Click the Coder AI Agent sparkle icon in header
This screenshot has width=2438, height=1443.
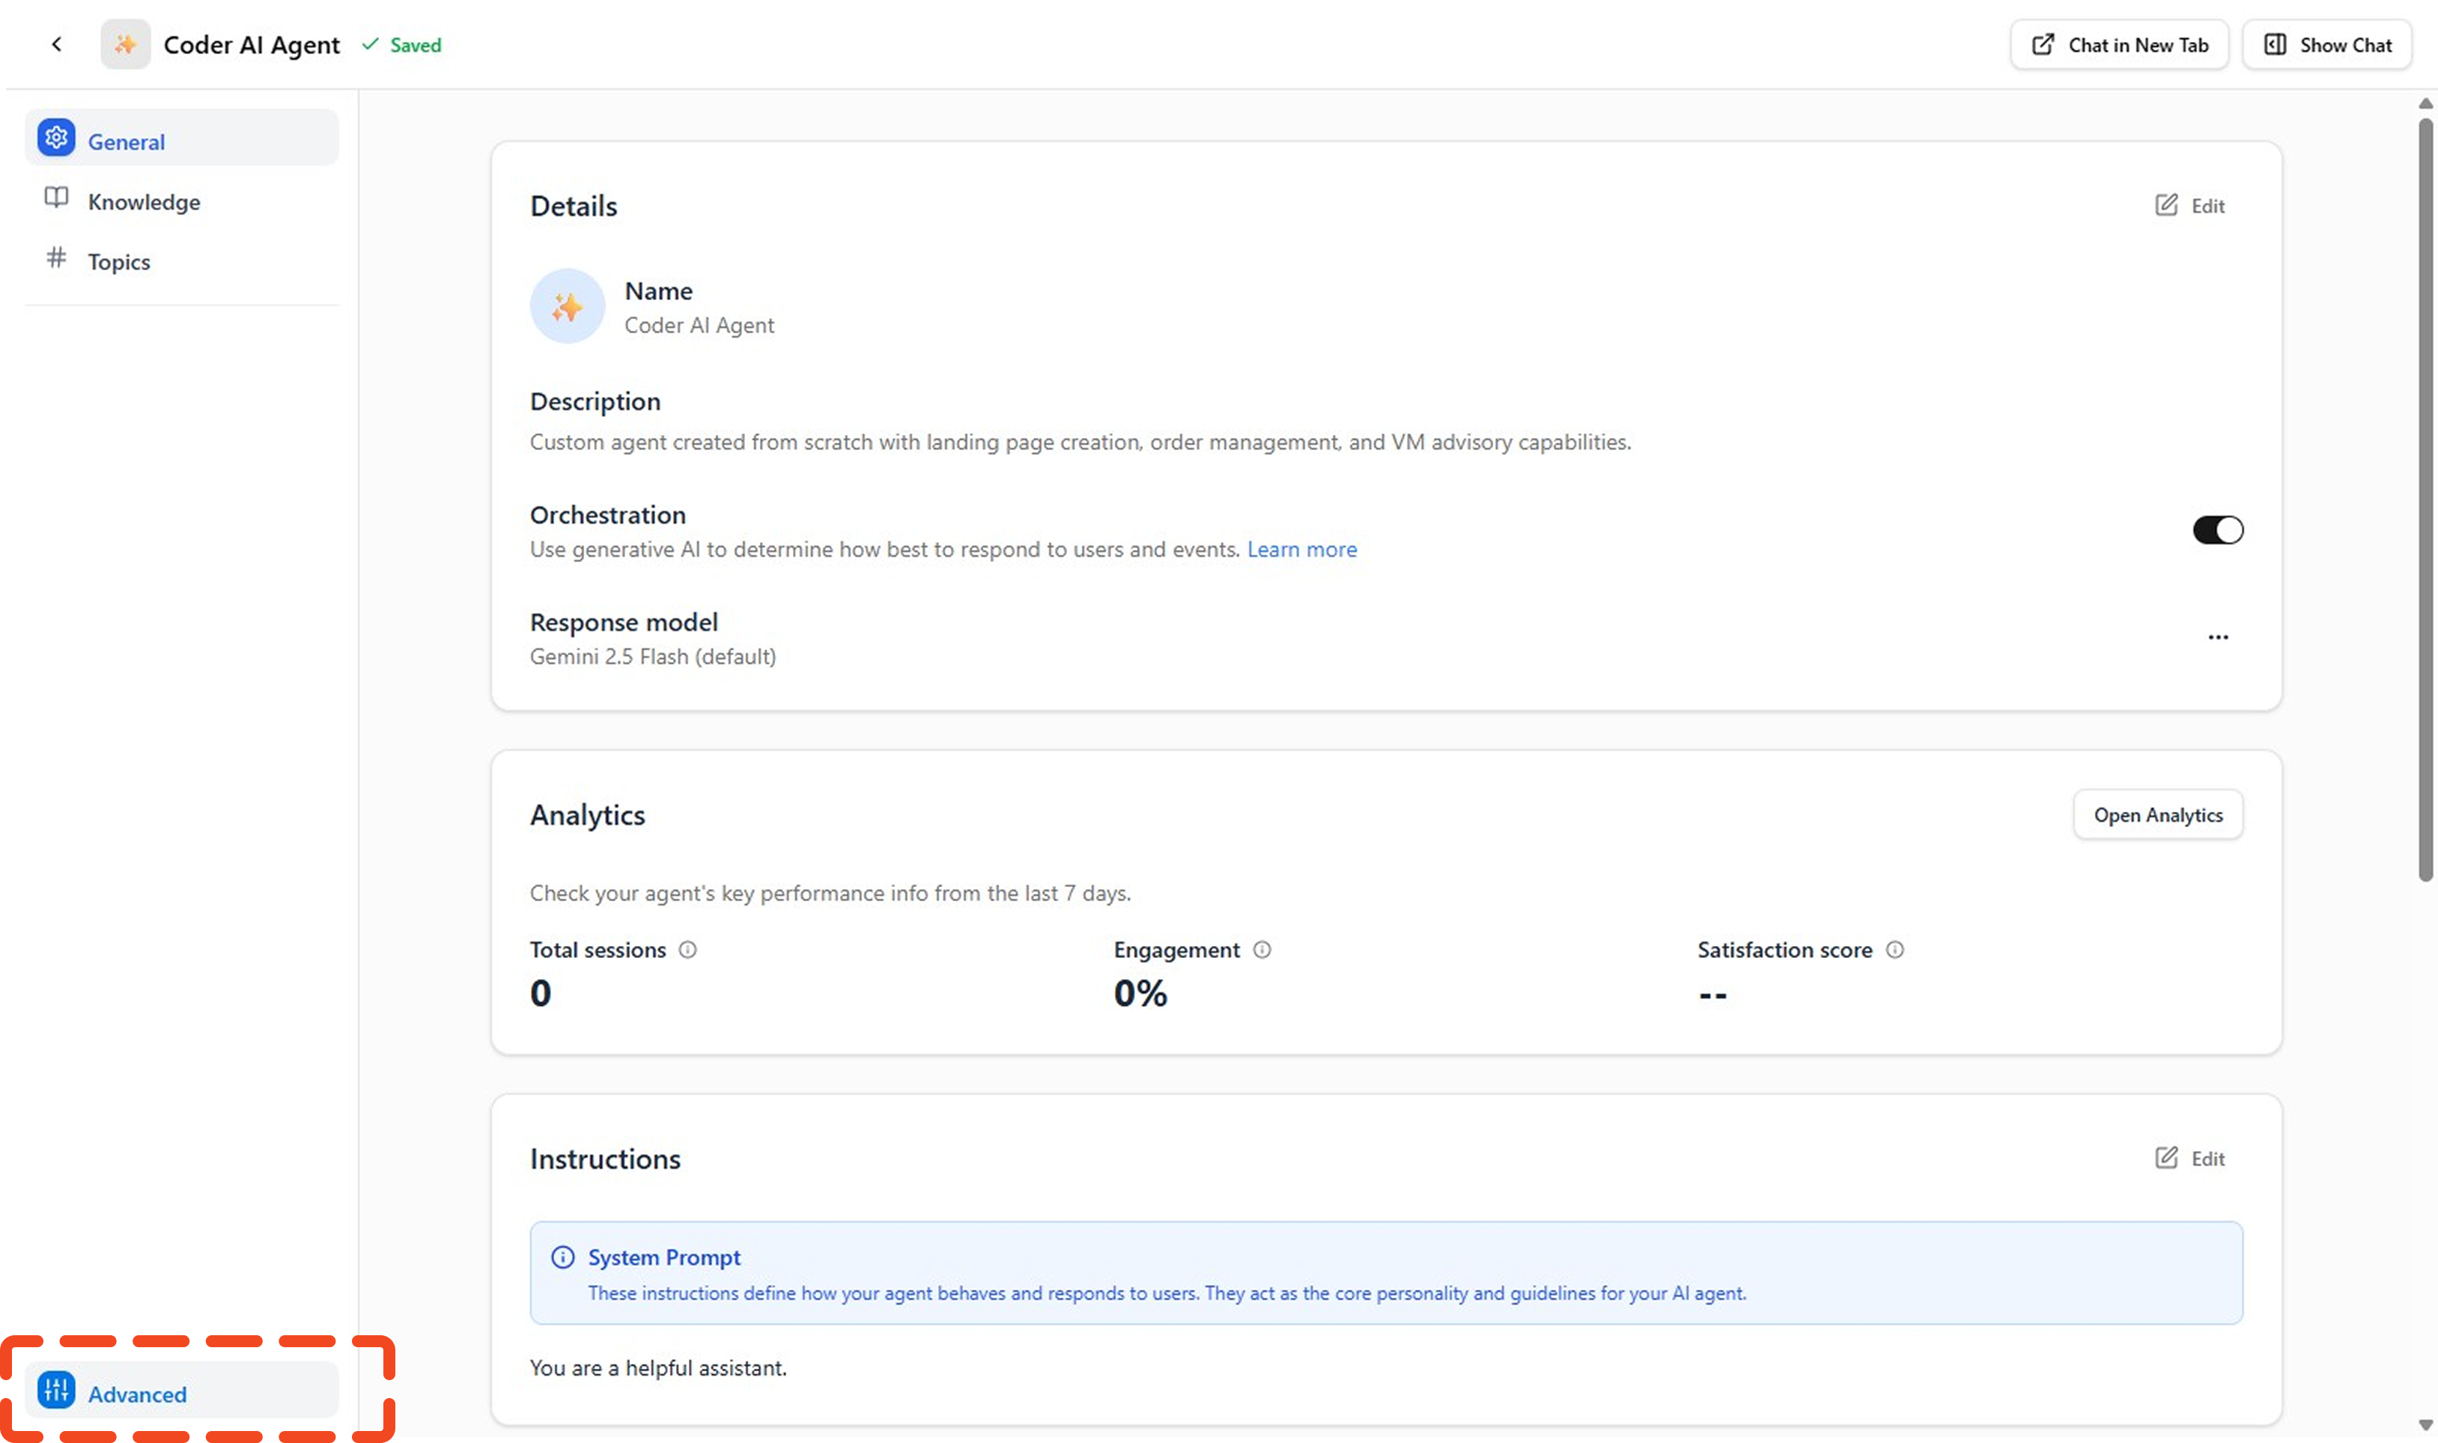[x=126, y=45]
